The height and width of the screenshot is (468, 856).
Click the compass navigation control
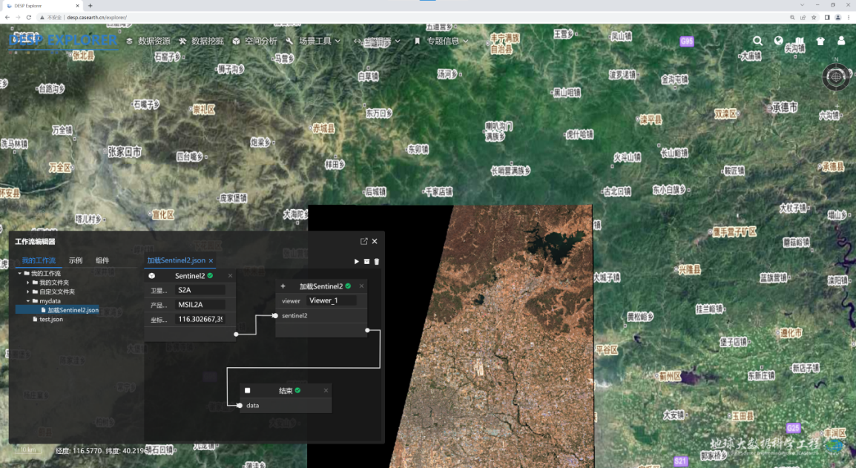tap(836, 76)
